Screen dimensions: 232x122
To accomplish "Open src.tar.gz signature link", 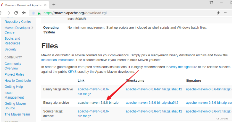I will coord(209,111).
